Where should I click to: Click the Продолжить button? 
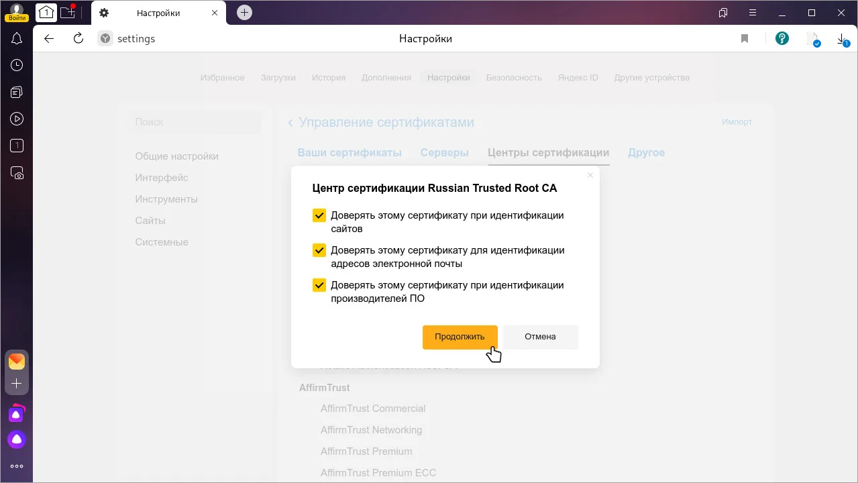click(x=460, y=337)
